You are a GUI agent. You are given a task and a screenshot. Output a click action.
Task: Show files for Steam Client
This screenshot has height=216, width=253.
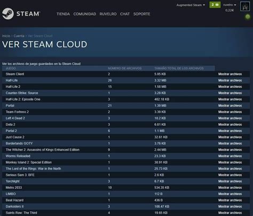point(230,74)
